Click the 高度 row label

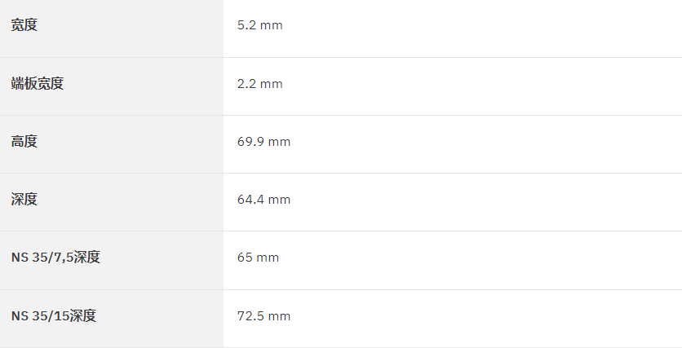[x=24, y=141]
